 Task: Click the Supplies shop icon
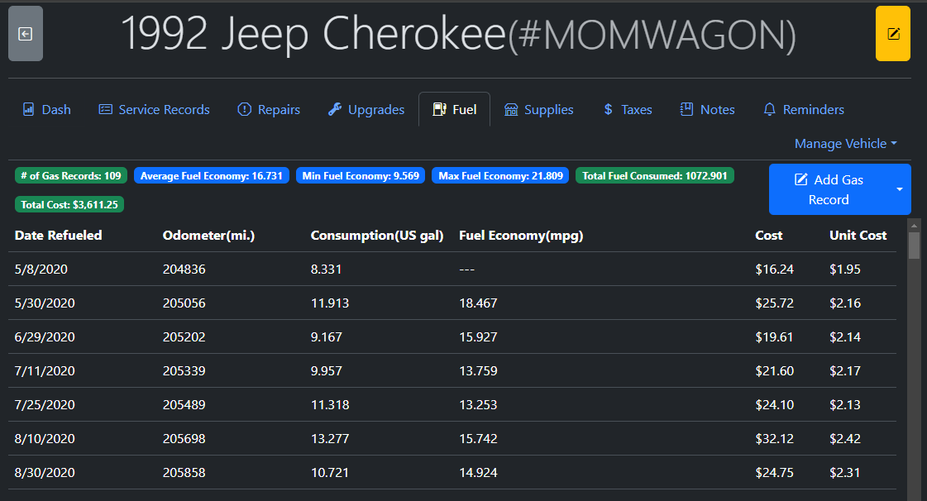(511, 109)
